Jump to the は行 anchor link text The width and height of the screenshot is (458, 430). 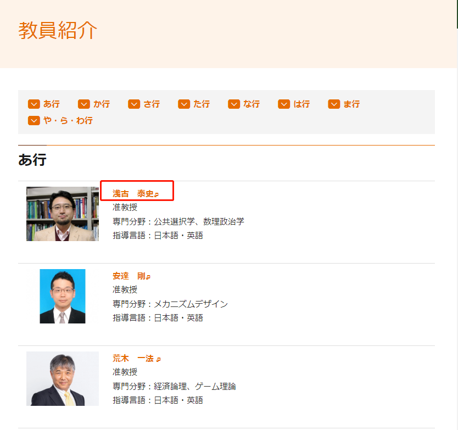301,104
